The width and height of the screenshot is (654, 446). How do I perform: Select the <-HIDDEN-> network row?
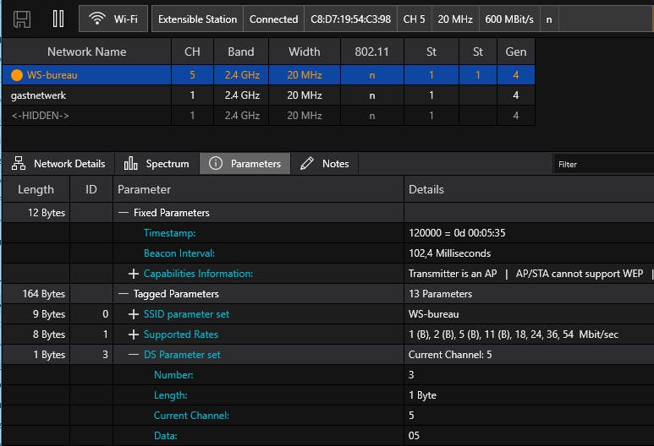click(x=269, y=116)
